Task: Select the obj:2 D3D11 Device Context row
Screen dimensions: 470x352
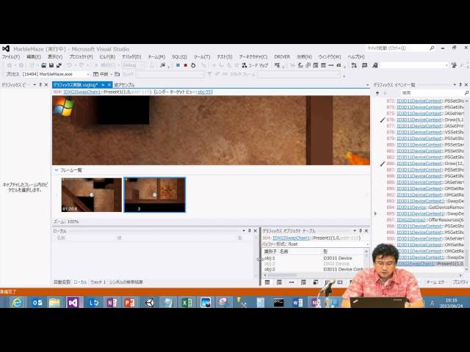Action: (x=313, y=269)
